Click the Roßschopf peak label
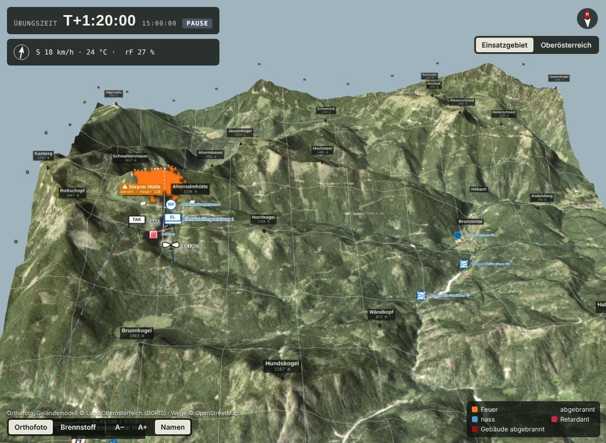This screenshot has height=443, width=606. pos(73,193)
